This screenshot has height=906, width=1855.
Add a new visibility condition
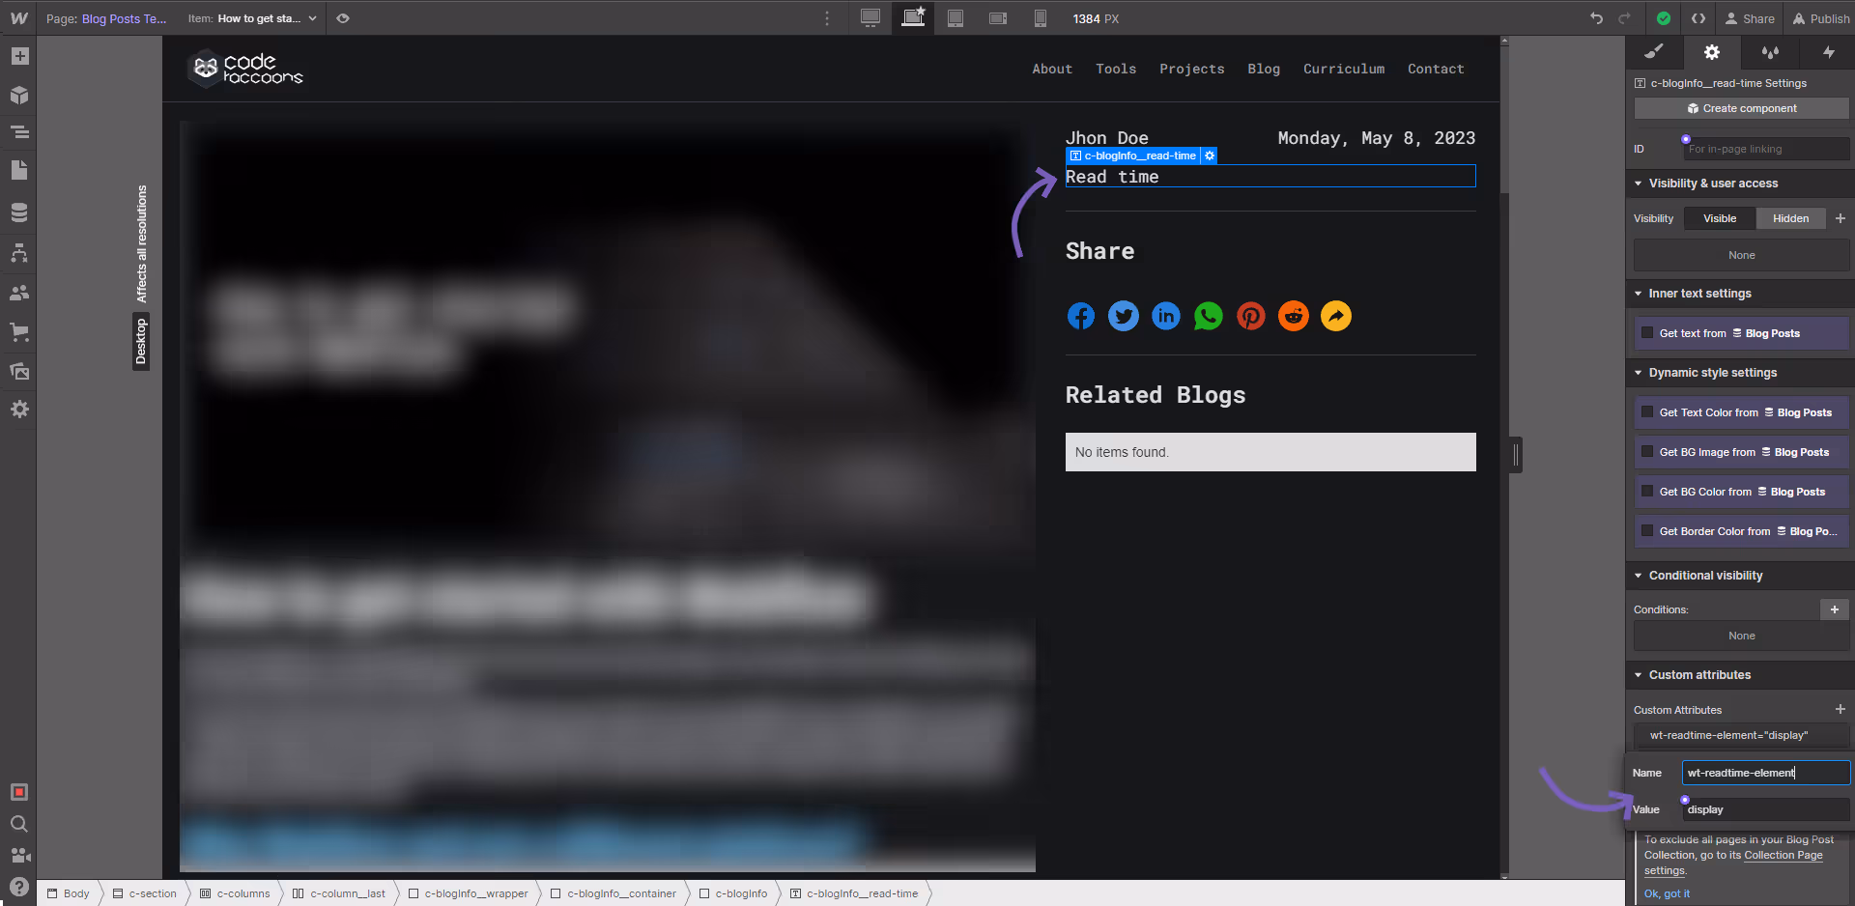click(1835, 609)
